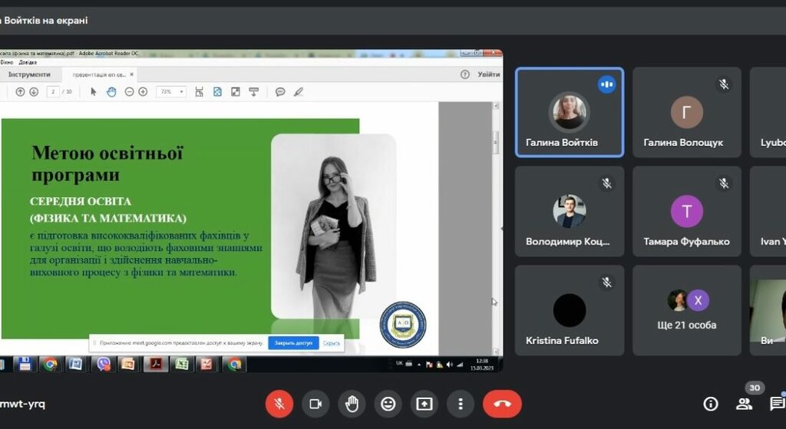Click the blue Закрыть доступ button

point(293,343)
